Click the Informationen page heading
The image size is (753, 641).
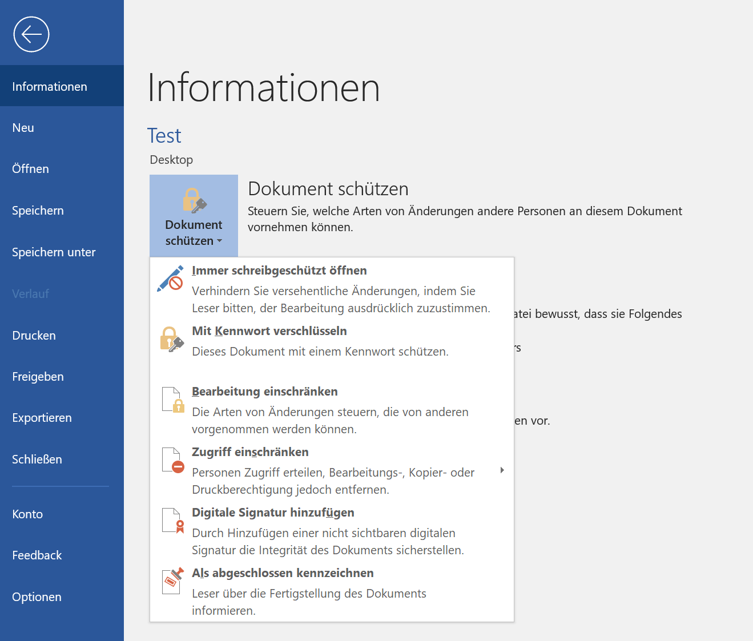pos(264,87)
